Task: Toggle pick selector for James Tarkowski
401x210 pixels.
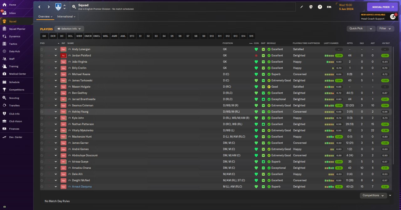Action: click(42, 81)
